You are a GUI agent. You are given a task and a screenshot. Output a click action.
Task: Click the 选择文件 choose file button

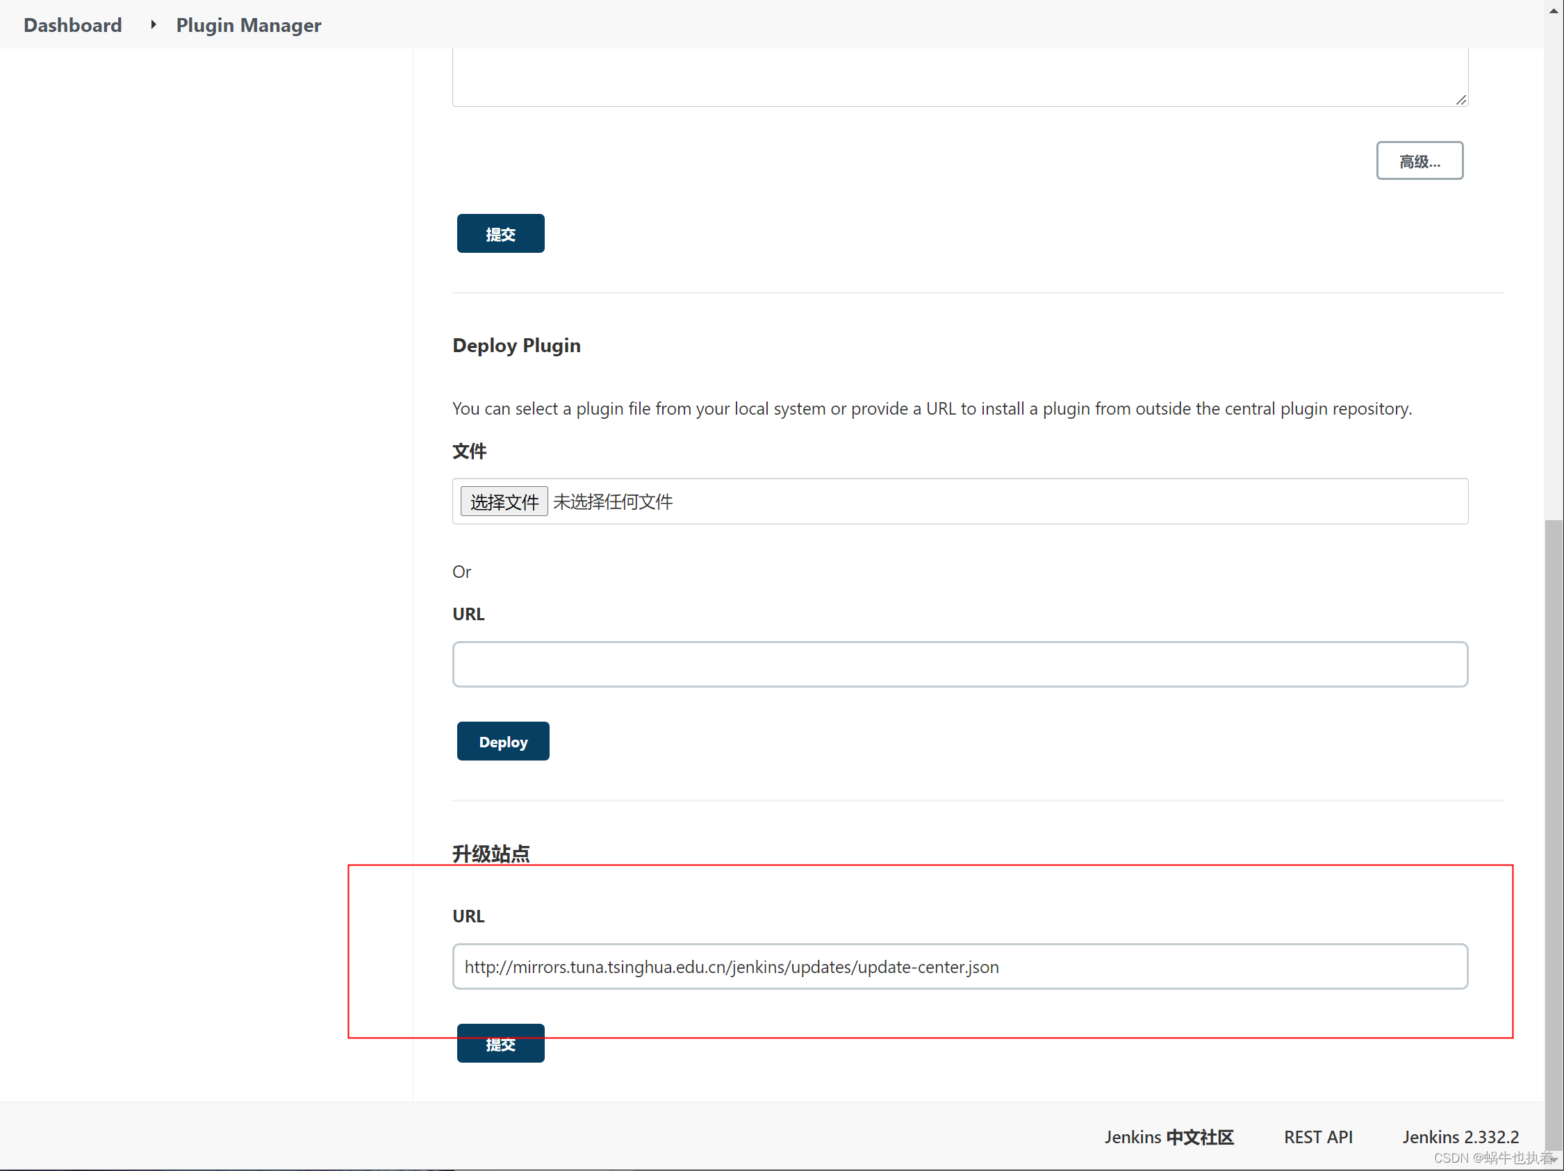504,501
